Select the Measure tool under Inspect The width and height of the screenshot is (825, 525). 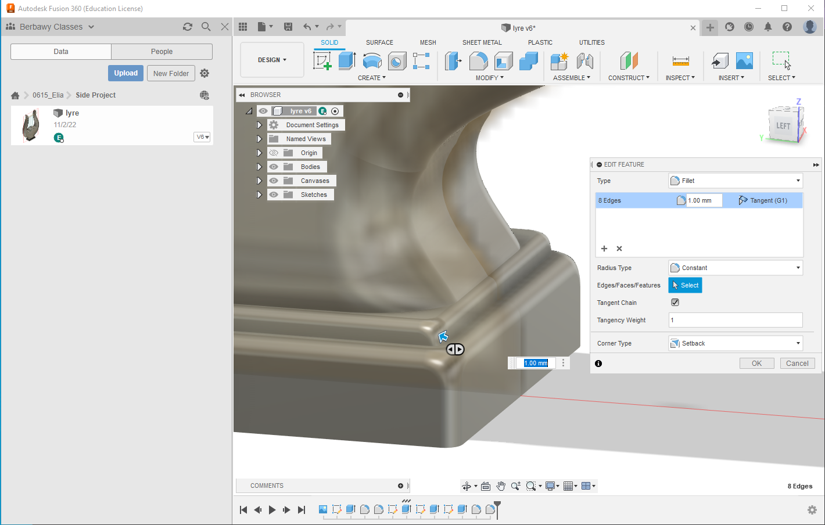point(680,61)
